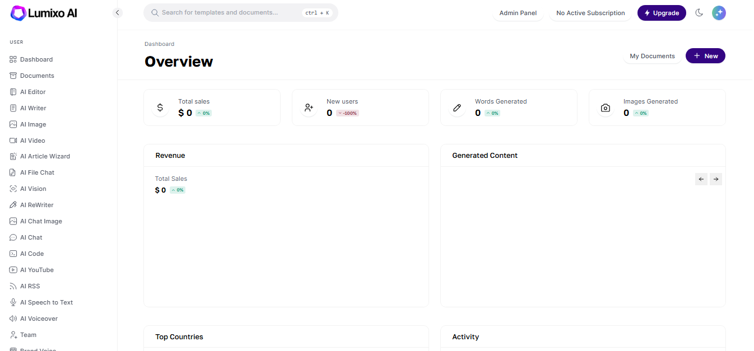Open the AI Voiceover tool

[39, 318]
